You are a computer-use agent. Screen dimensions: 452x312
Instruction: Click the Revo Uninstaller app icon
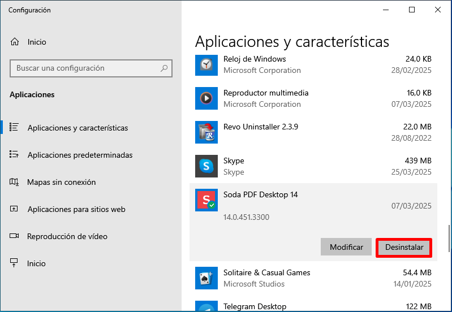point(206,132)
